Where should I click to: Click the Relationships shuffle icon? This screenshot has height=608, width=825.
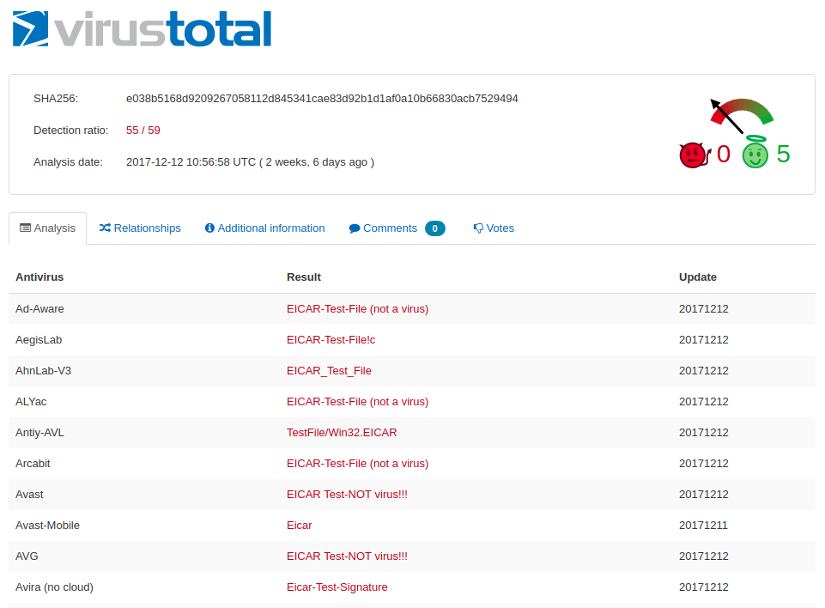pyautogui.click(x=105, y=228)
